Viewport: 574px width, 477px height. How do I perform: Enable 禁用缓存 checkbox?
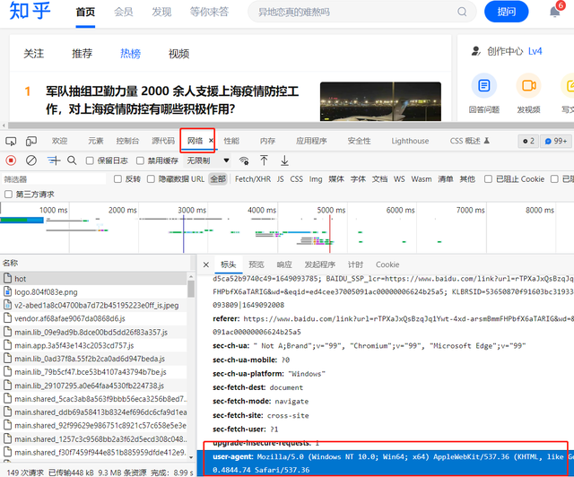[140, 160]
